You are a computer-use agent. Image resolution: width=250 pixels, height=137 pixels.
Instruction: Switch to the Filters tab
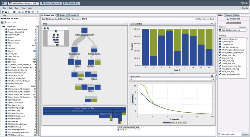[237, 15]
